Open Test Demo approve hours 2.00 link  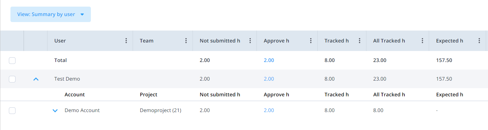(269, 79)
